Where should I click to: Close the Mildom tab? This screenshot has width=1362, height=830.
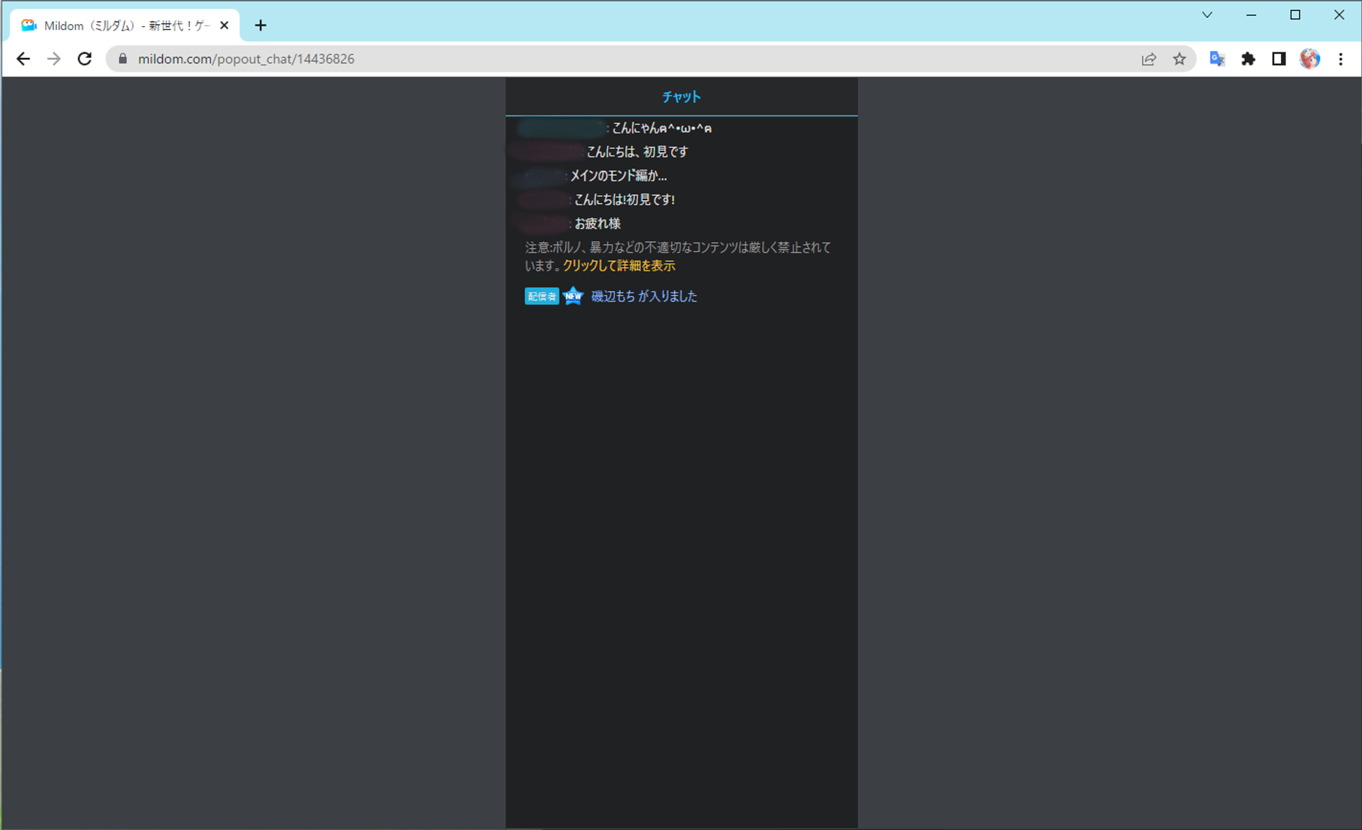pyautogui.click(x=225, y=26)
